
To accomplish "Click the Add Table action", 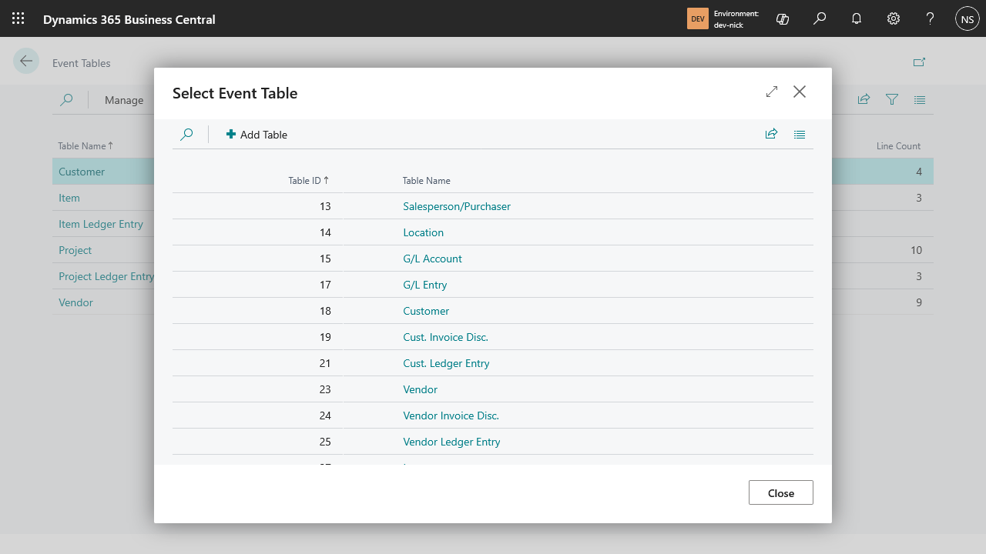I will coord(257,134).
